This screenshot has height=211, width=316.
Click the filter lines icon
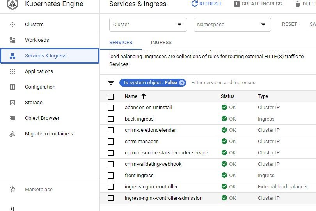[111, 83]
